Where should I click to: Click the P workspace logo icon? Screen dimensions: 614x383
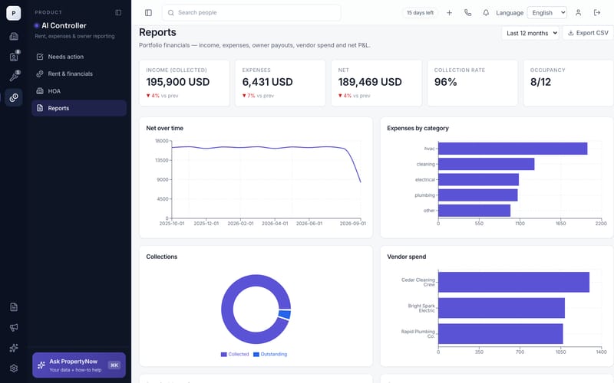pyautogui.click(x=14, y=13)
